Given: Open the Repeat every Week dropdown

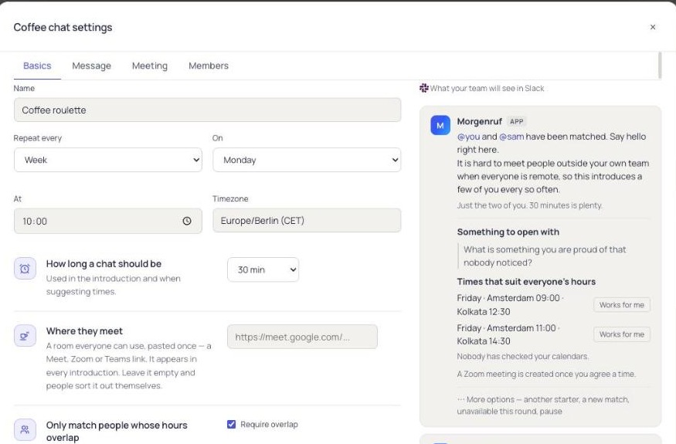Looking at the screenshot, I should click(108, 160).
